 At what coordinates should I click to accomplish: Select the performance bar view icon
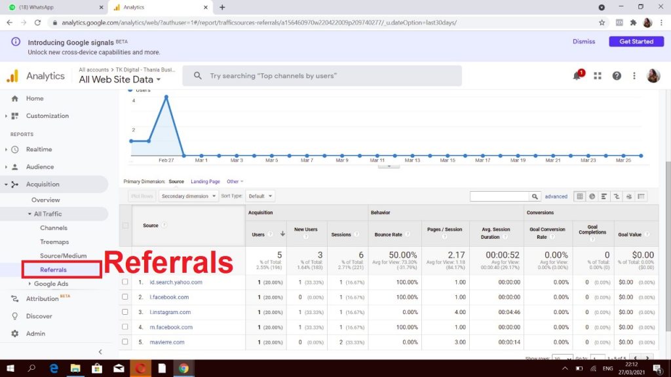point(604,196)
